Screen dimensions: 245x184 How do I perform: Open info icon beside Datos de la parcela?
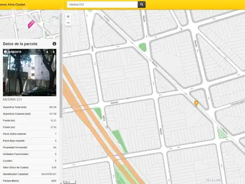point(54,44)
